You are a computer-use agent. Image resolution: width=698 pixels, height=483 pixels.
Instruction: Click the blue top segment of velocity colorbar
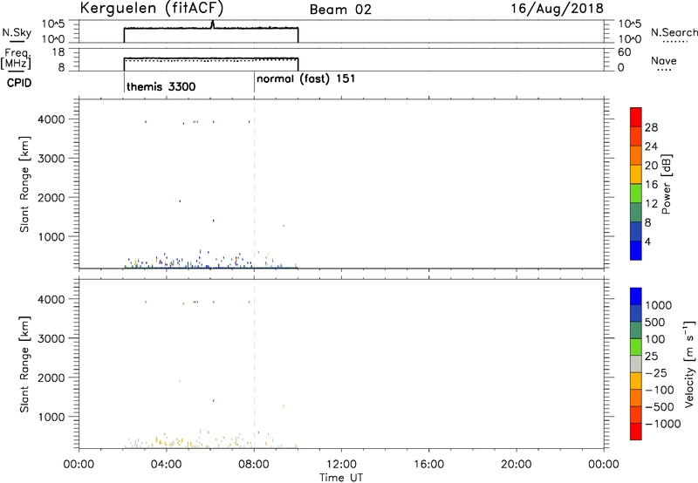point(636,296)
